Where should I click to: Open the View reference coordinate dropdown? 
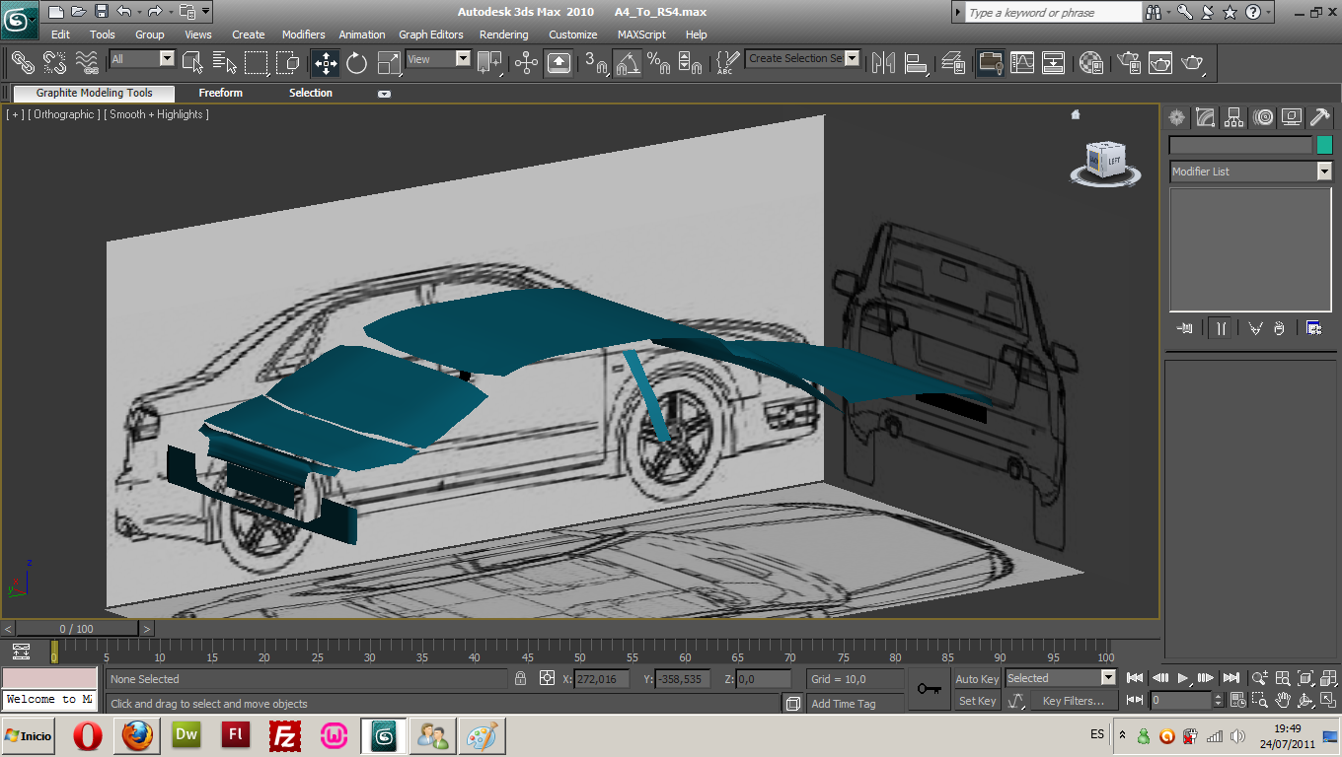[462, 59]
